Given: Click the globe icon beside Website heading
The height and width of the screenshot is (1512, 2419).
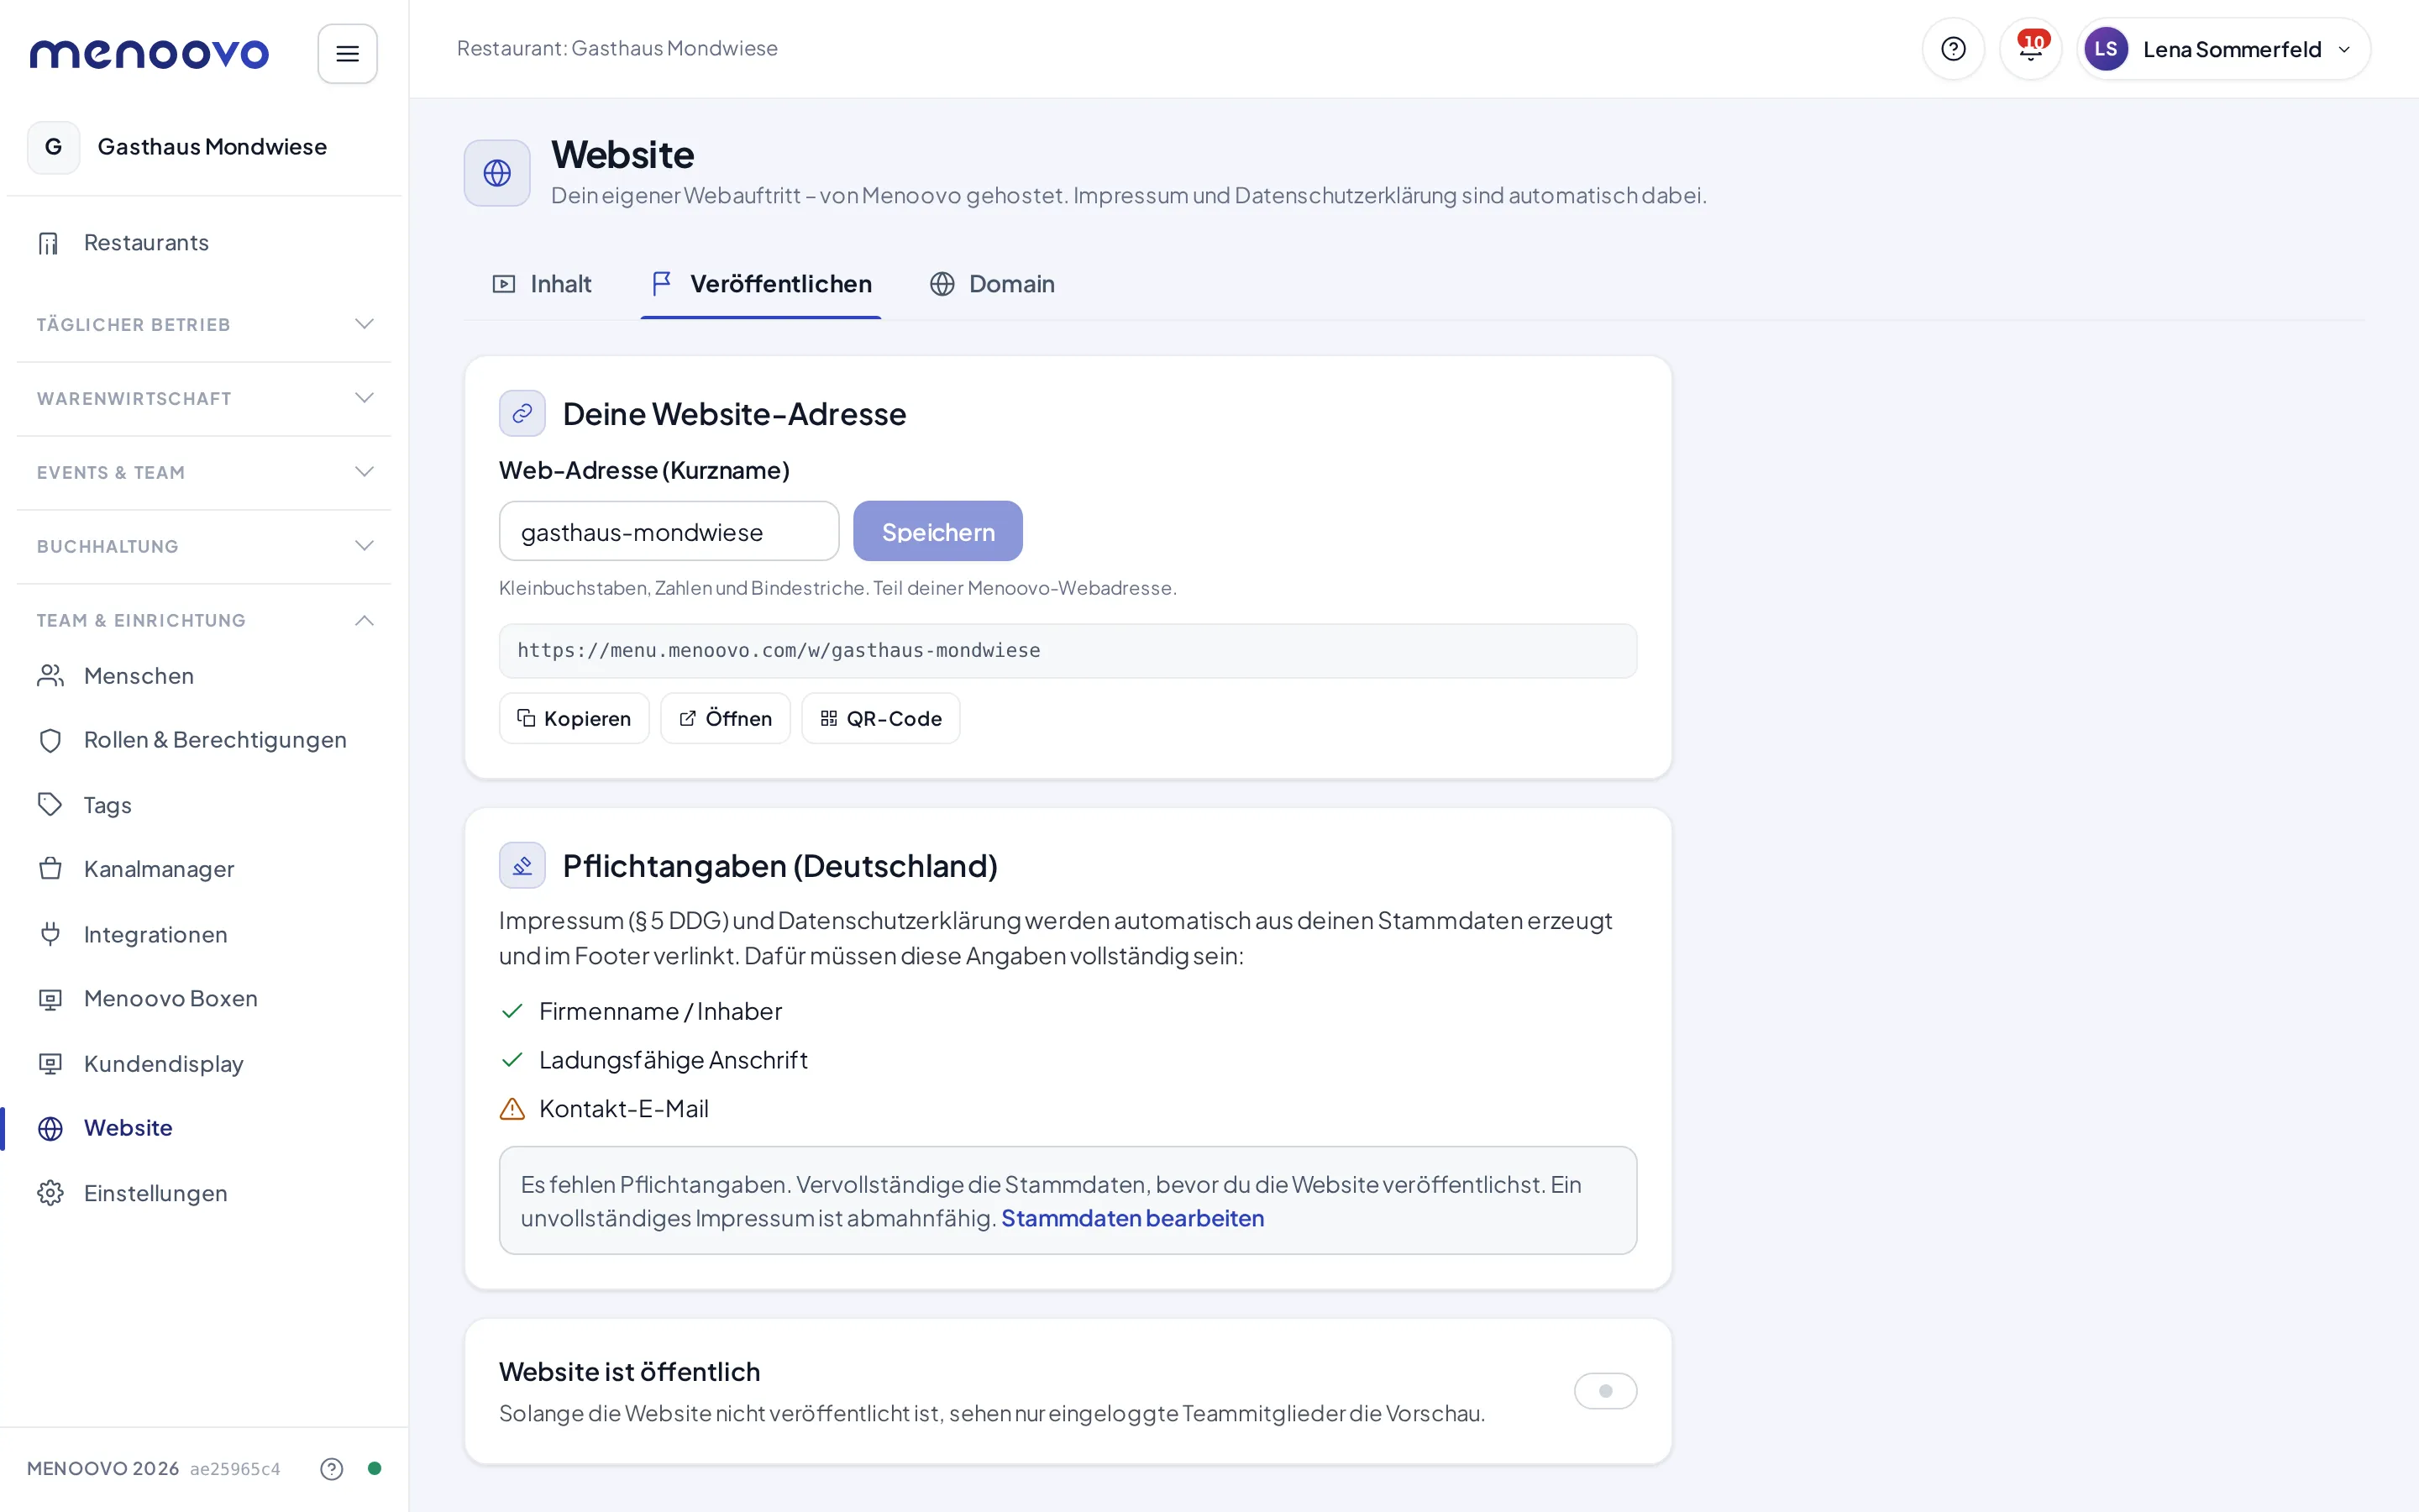Looking at the screenshot, I should pos(496,173).
